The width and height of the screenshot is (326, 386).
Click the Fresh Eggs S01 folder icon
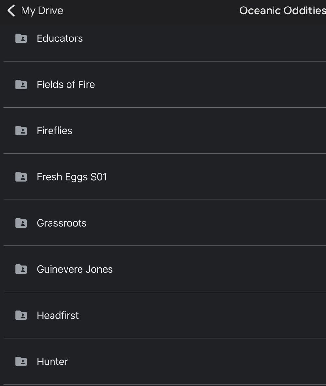[21, 177]
